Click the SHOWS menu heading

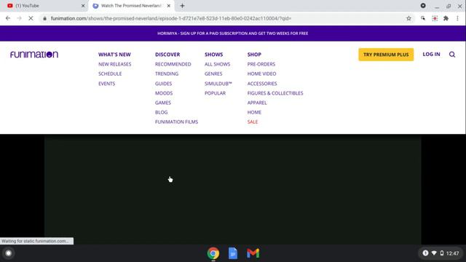click(x=213, y=55)
